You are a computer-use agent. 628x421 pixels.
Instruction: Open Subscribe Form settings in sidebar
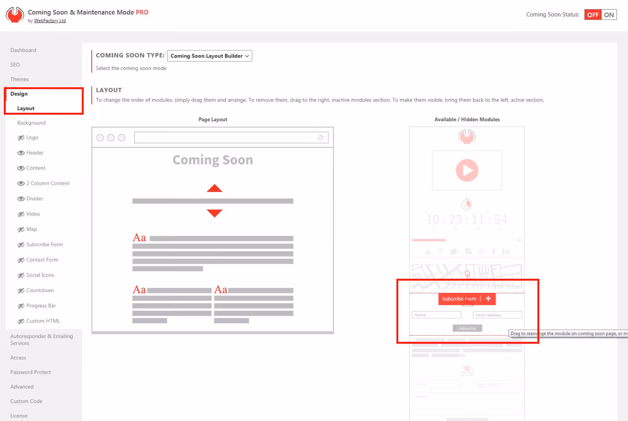pyautogui.click(x=44, y=244)
